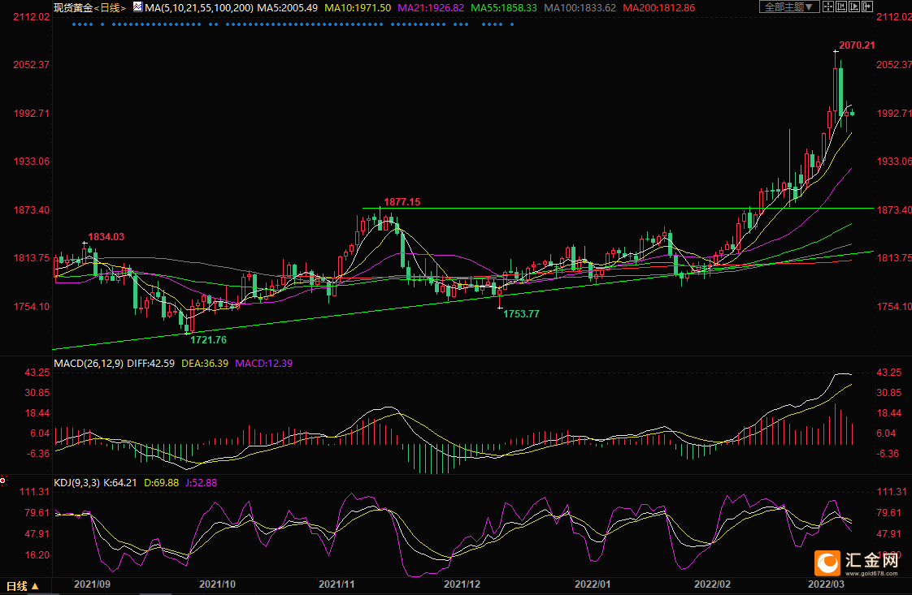Screen dimensions: 912x595
Task: Click the jump-to-latest arrow icon
Action: click(x=867, y=6)
